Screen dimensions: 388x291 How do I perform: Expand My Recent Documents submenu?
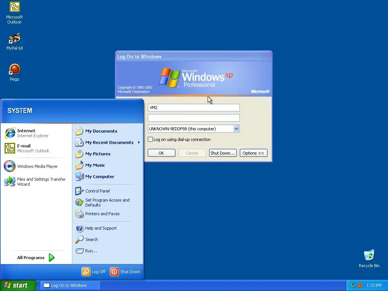[x=108, y=142]
